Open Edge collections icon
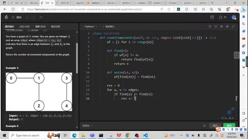Screen dimensions: 248x139 [211, 9]
